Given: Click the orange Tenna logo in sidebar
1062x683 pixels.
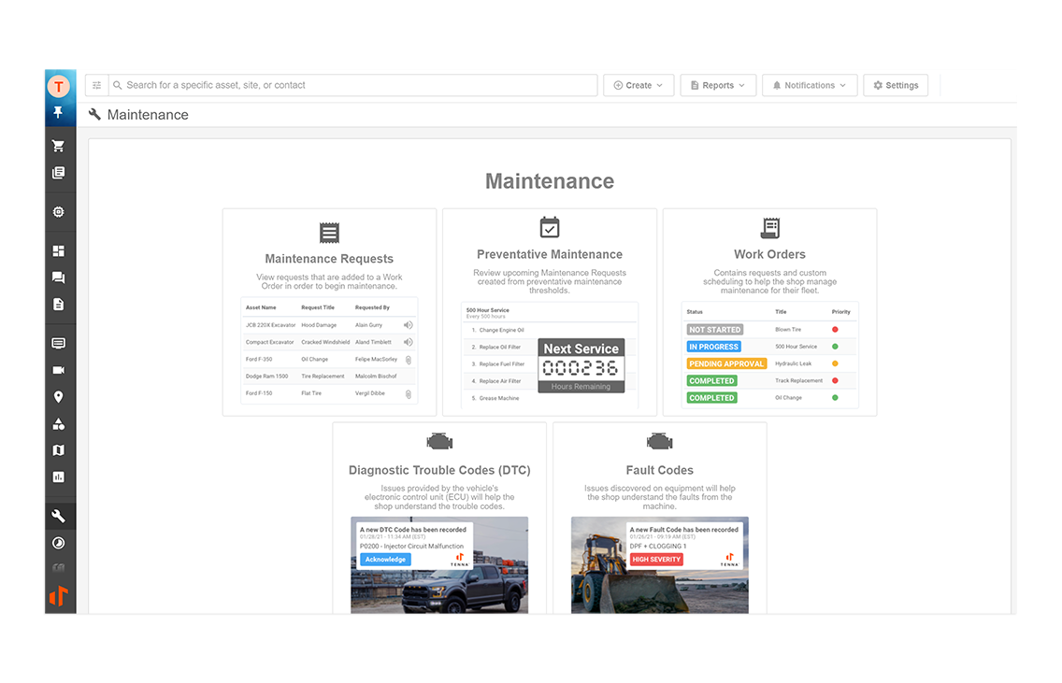Looking at the screenshot, I should click(59, 596).
